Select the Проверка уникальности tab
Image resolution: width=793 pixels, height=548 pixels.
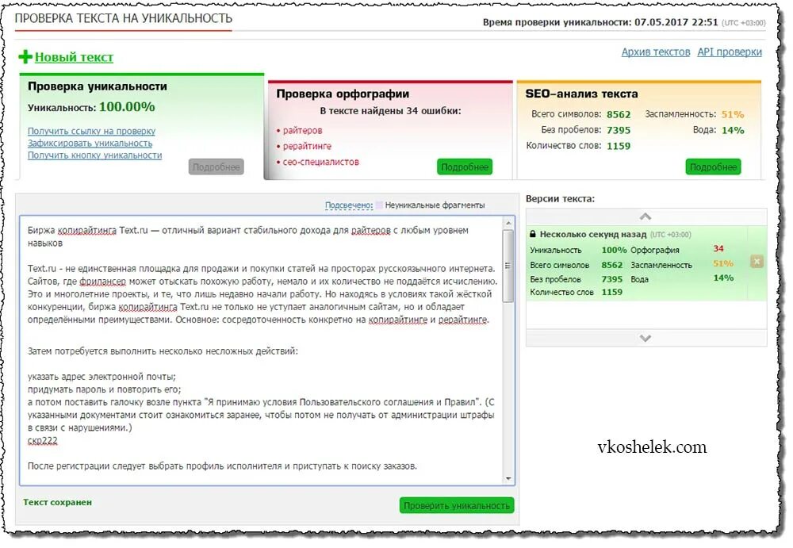click(142, 126)
